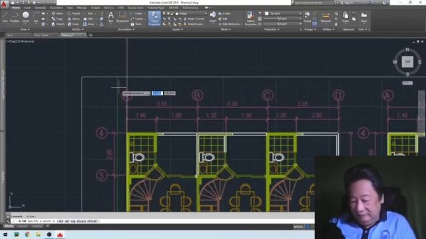Switch to the View ribbon tab
Screen dimensions: 426x239
(70, 8)
